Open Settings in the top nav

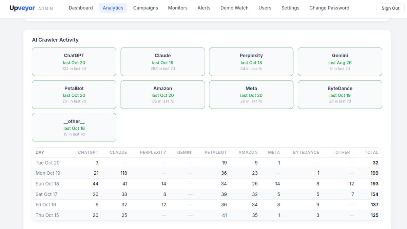click(x=290, y=8)
